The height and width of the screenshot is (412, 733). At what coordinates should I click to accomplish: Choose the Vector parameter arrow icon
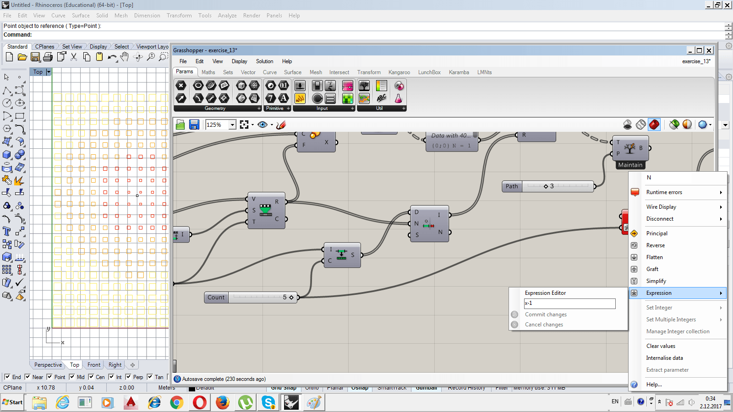[181, 98]
